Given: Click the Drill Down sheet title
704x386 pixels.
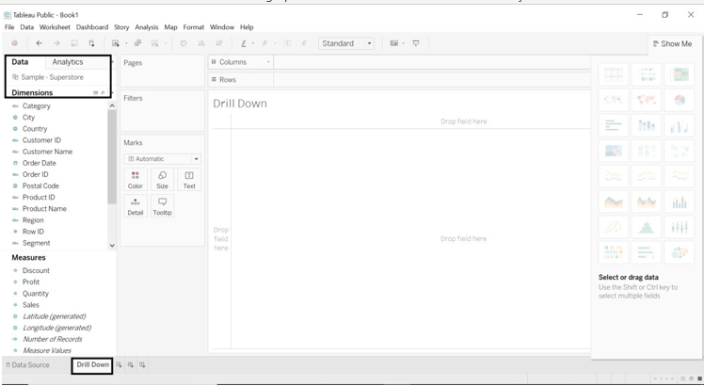Looking at the screenshot, I should click(x=240, y=104).
